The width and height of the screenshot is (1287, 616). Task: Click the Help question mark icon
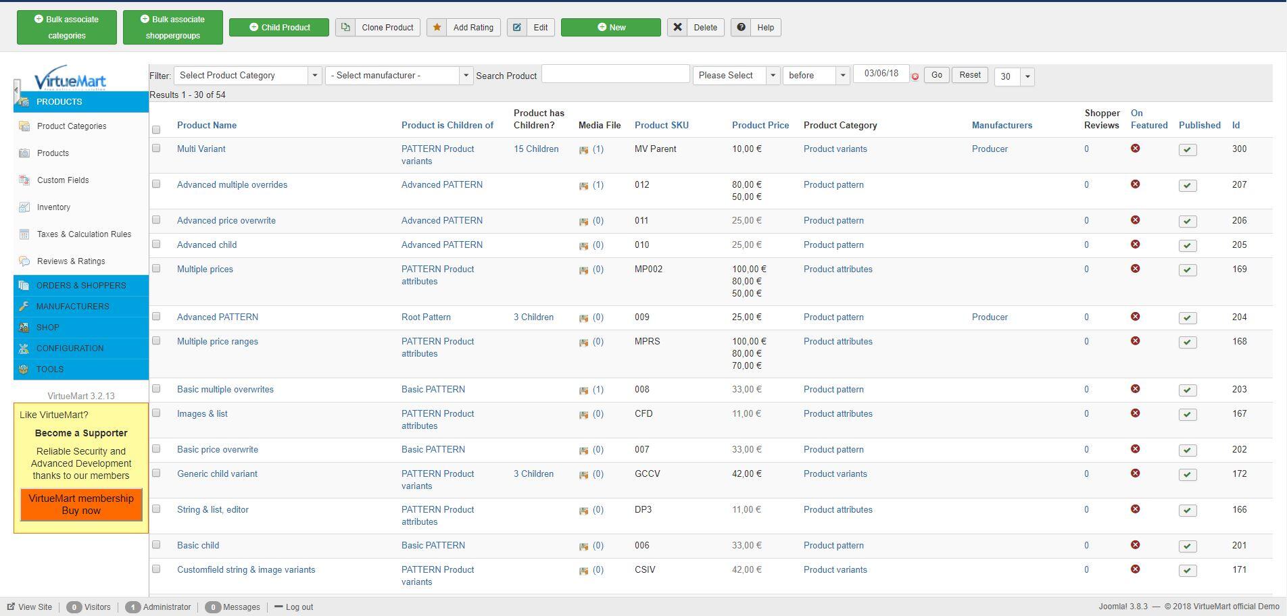point(741,28)
